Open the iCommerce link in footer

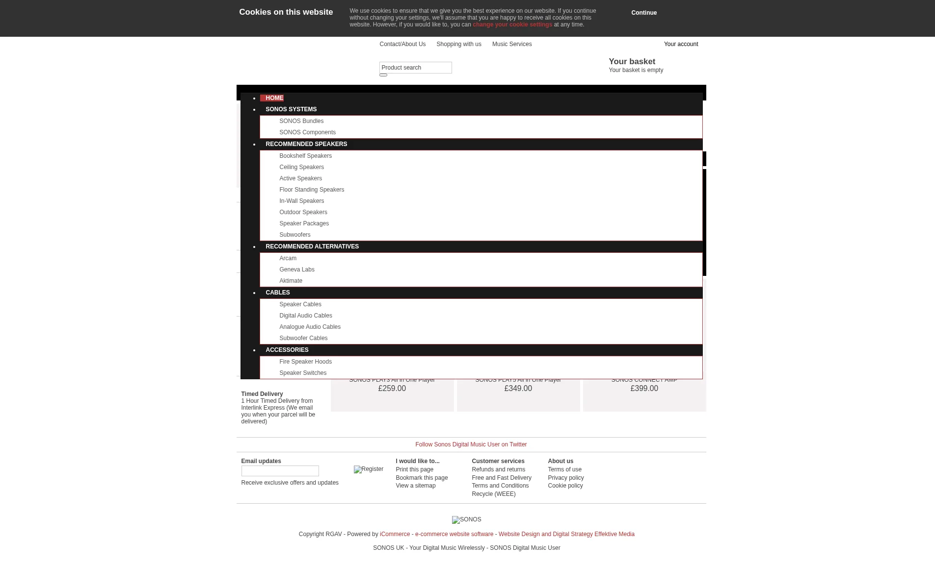395,534
